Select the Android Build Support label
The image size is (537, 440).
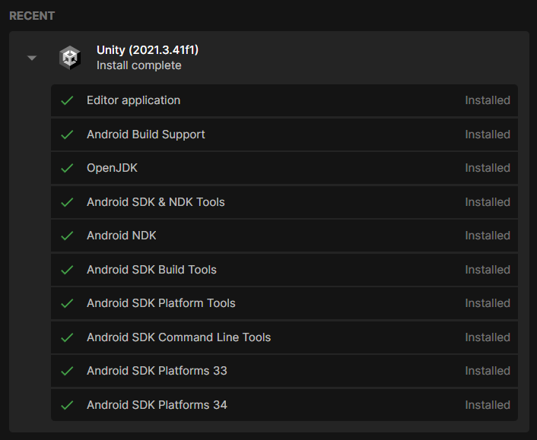click(x=146, y=135)
